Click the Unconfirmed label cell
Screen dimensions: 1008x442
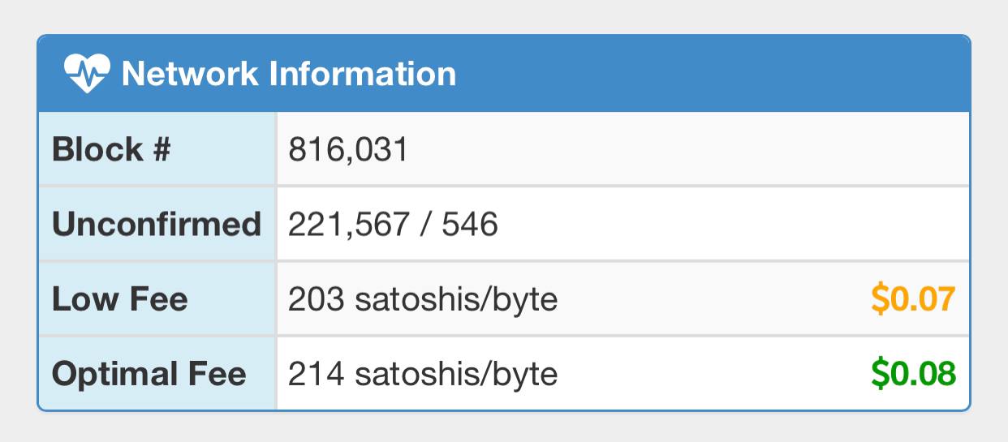coord(157,224)
